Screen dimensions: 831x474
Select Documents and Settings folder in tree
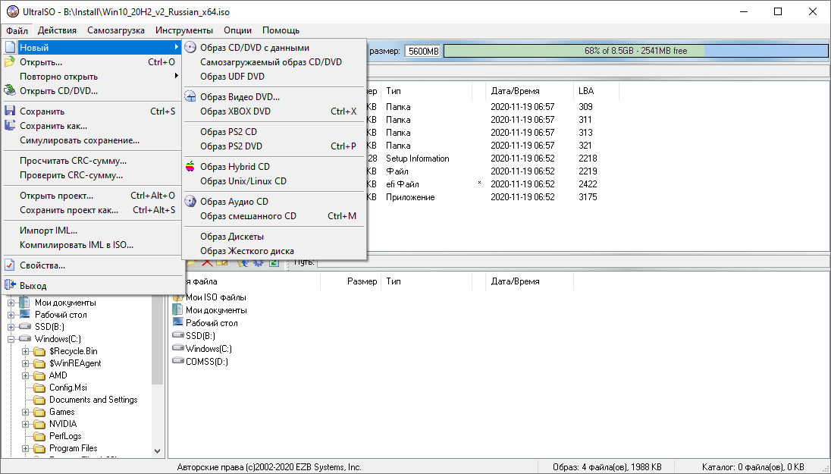[93, 400]
